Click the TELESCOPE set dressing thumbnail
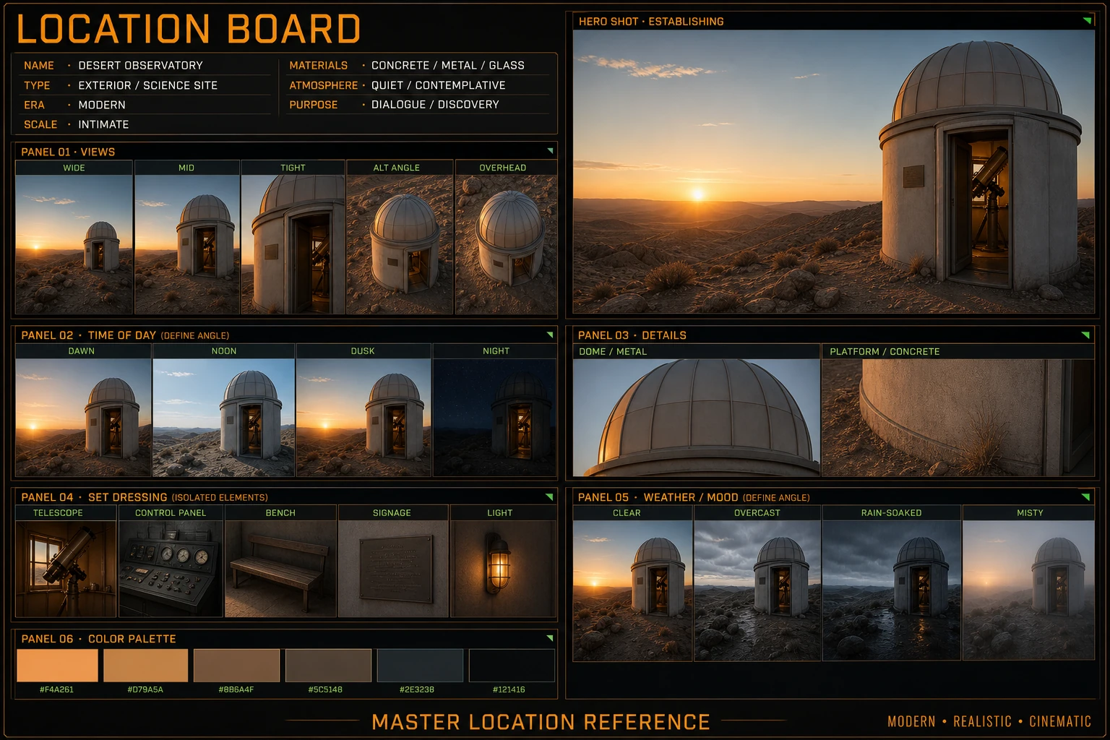Screen dimensions: 1110x740 [66, 569]
